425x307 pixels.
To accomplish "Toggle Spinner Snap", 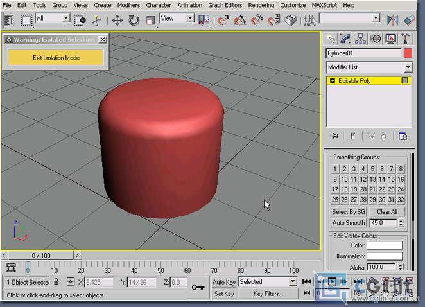I will coord(273,21).
